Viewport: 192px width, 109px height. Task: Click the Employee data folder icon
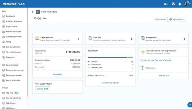[37, 38]
